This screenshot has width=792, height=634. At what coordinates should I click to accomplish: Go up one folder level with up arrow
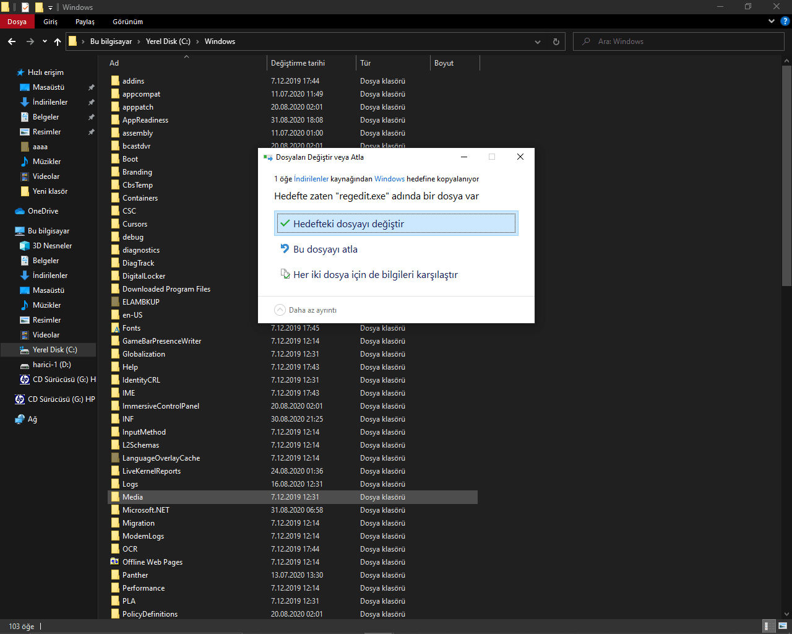58,41
